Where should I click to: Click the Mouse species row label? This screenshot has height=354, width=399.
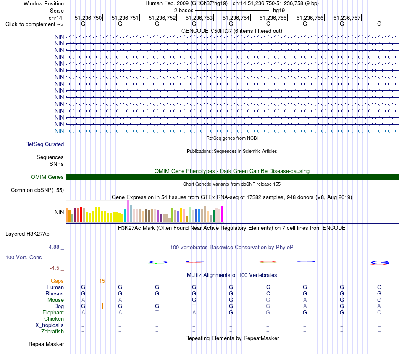pos(55,300)
